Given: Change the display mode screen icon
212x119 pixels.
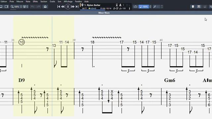Looking at the screenshot, I should [25, 7].
